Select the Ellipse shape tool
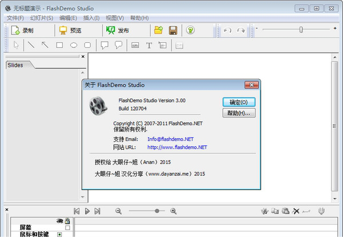 click(x=74, y=45)
